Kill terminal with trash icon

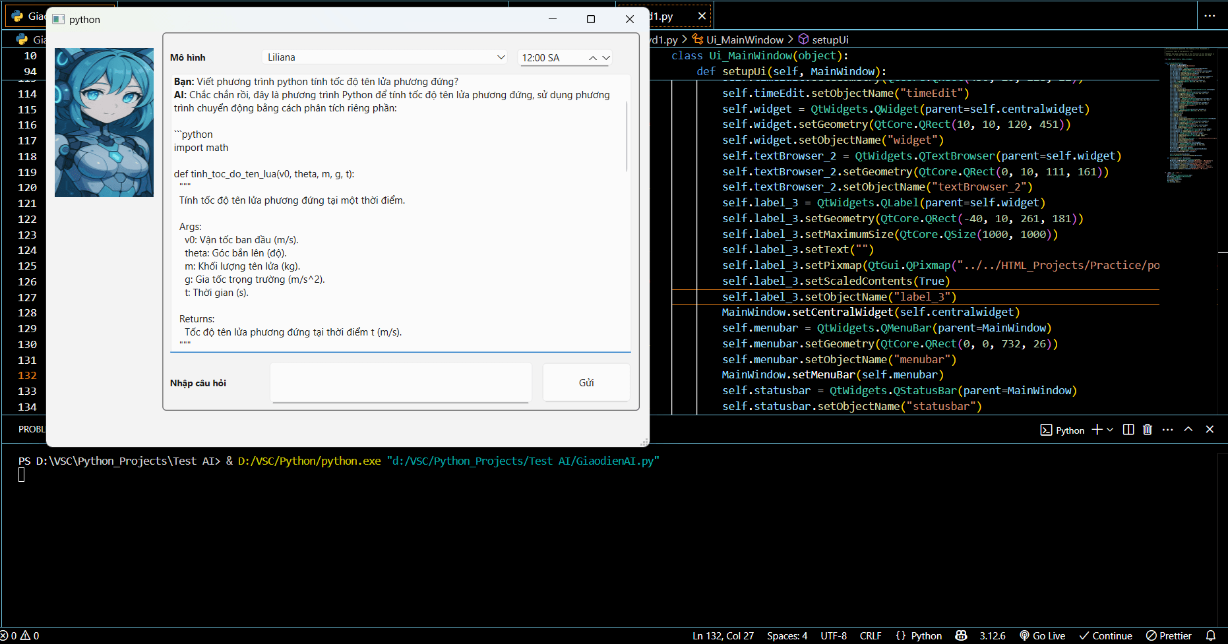pos(1148,430)
